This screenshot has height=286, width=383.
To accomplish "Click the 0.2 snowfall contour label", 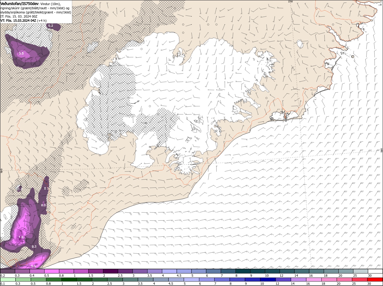I will (51, 26).
